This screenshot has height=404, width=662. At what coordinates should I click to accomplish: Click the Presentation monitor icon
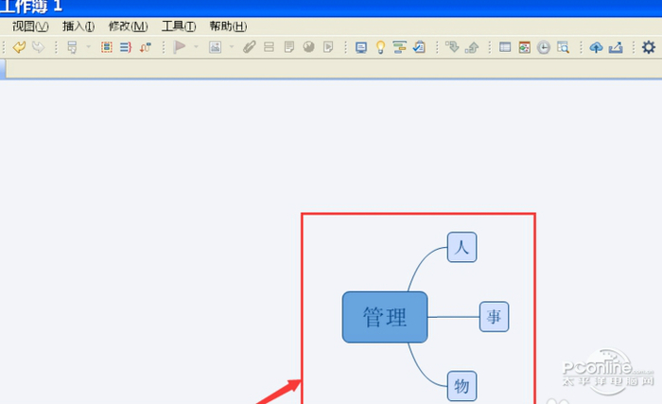[x=361, y=47]
